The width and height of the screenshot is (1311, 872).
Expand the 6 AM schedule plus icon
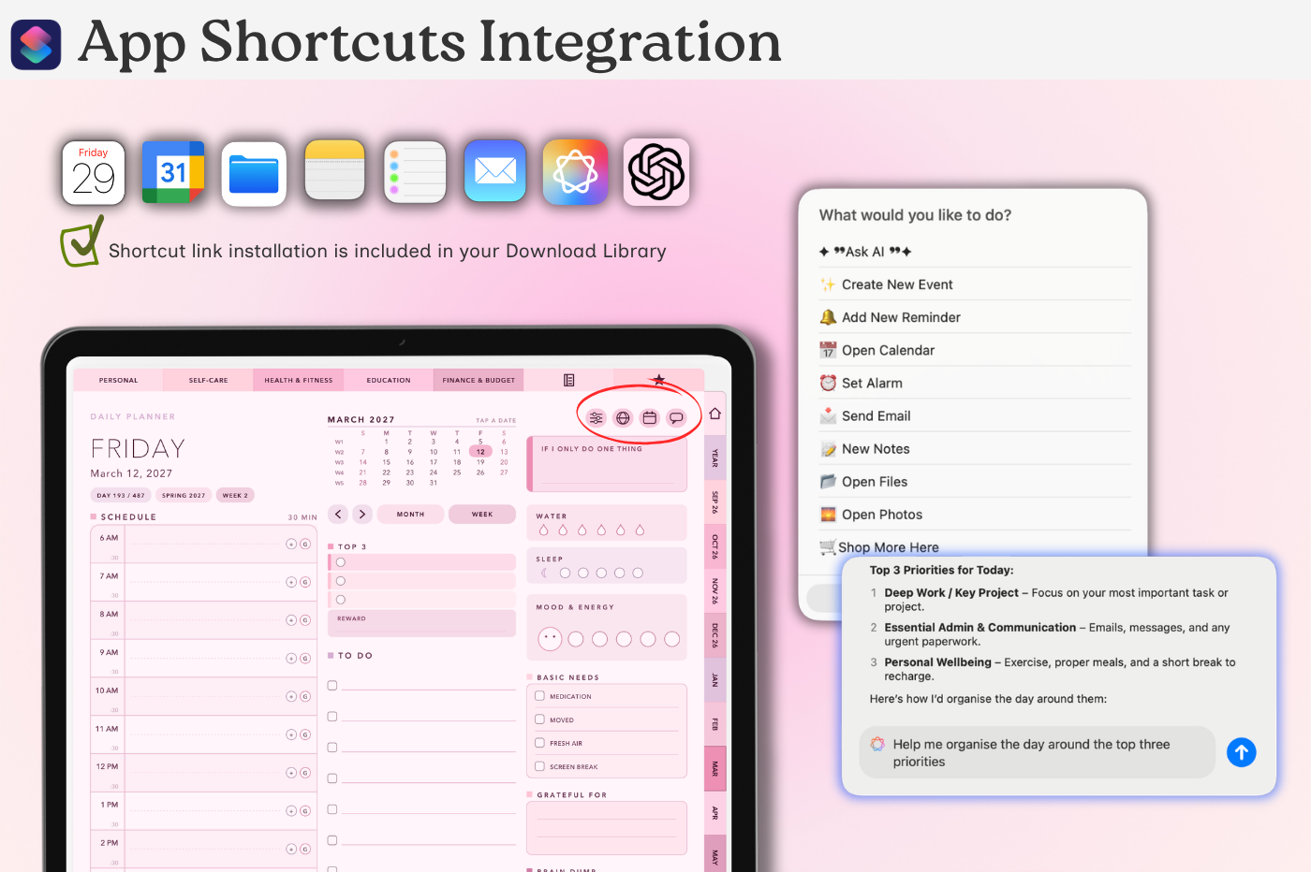291,544
